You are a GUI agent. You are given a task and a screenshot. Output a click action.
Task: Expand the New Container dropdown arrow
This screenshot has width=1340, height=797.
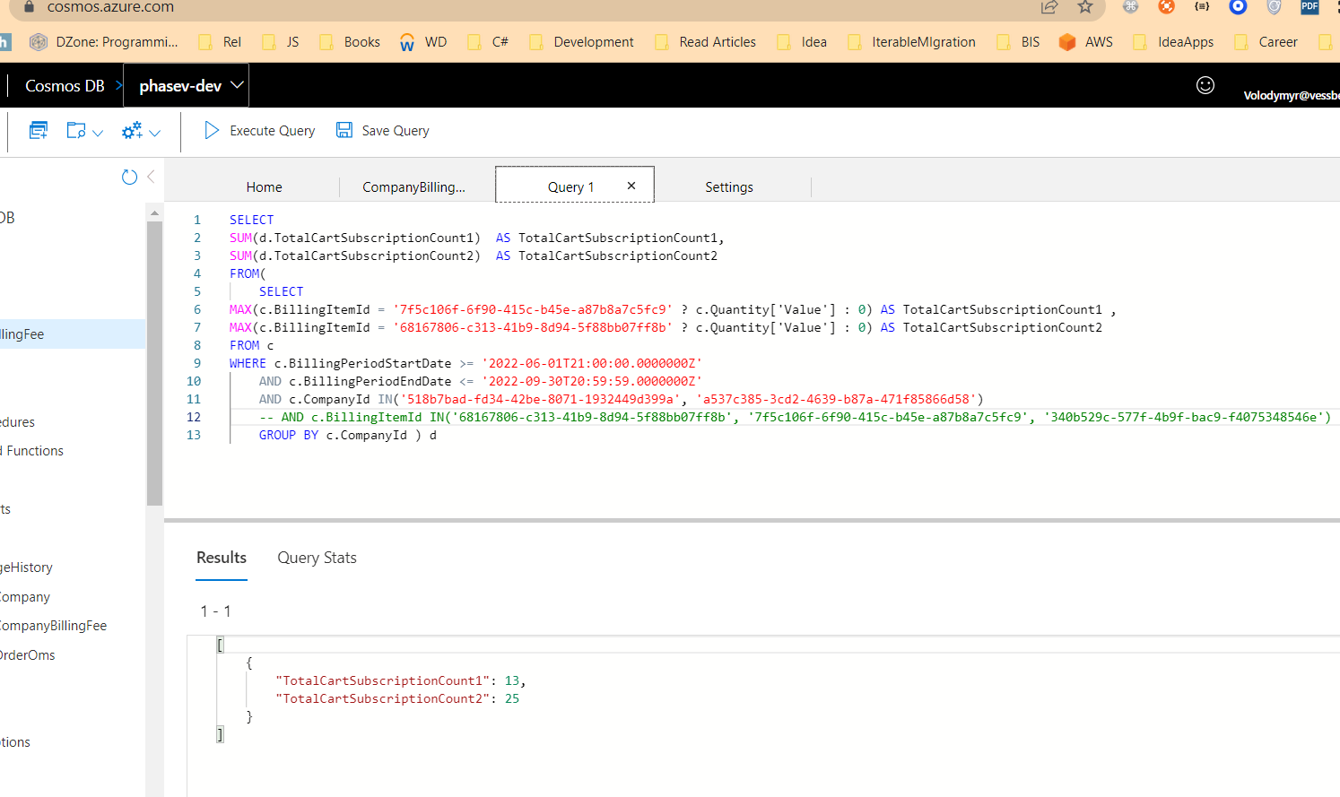pyautogui.click(x=98, y=133)
